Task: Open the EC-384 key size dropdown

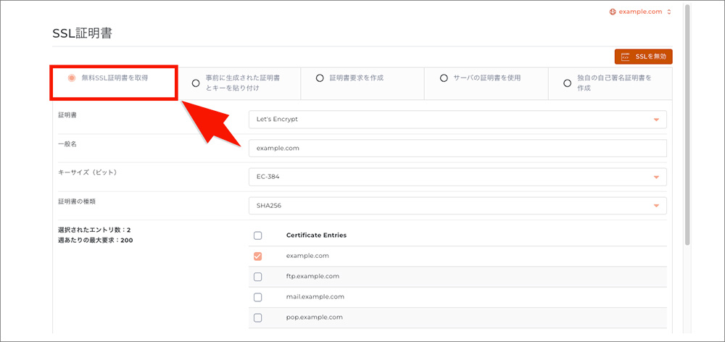Action: [457, 177]
